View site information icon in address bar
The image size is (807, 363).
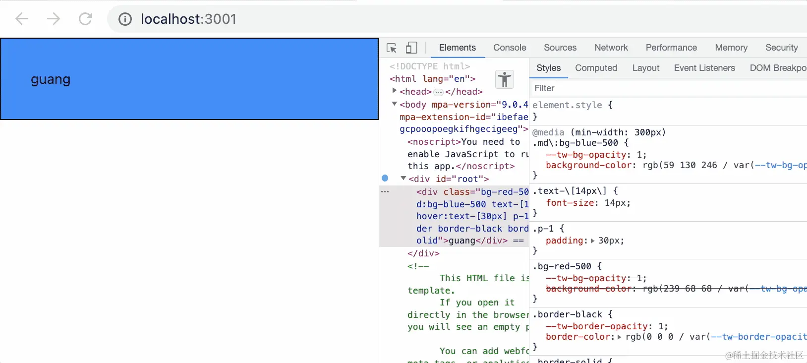pos(125,19)
